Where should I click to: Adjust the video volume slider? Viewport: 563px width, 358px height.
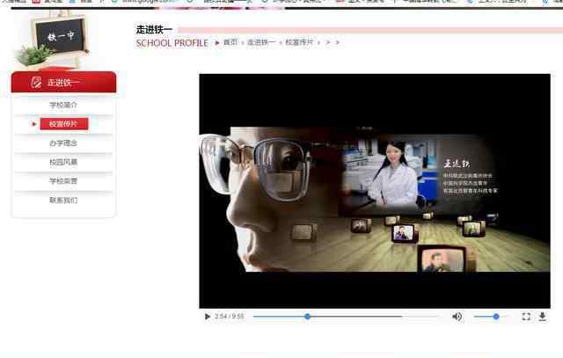point(491,317)
